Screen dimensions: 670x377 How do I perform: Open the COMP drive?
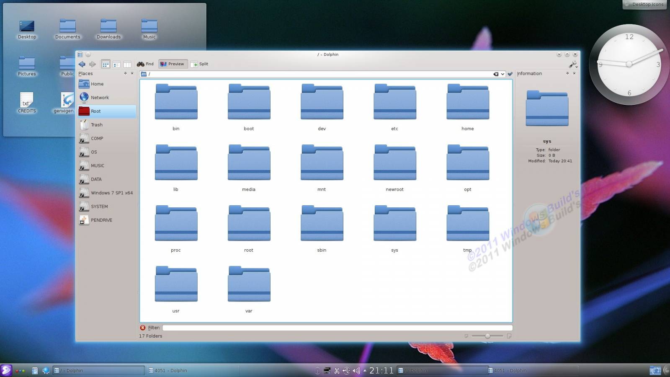(x=107, y=138)
